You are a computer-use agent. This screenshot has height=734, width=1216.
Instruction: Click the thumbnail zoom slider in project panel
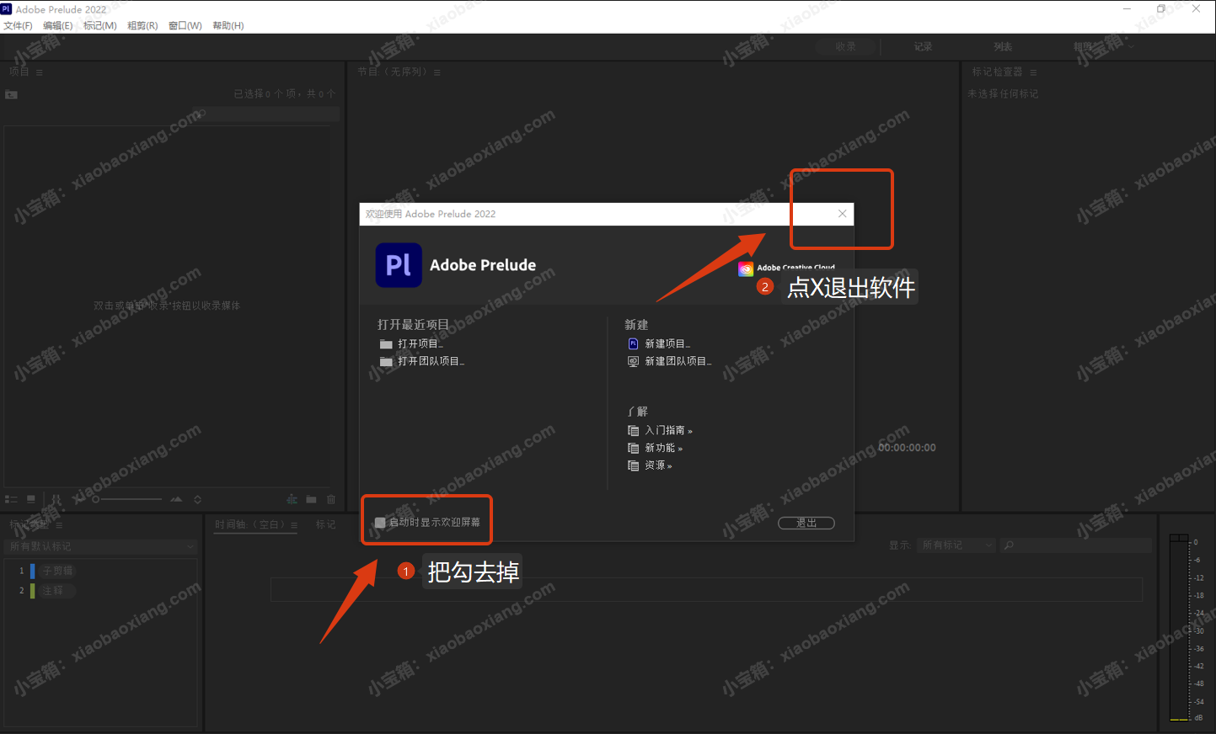(126, 499)
